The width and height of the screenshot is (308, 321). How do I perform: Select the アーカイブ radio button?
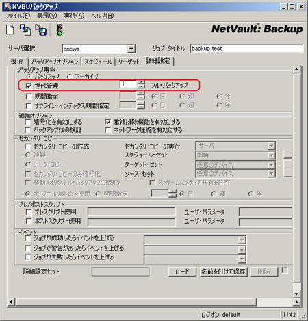[x=70, y=77]
